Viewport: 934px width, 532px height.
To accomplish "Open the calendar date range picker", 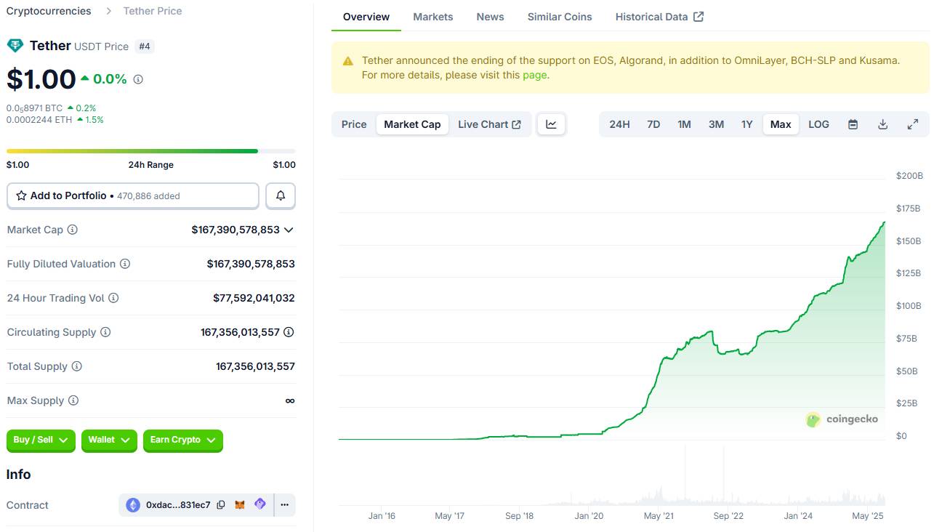I will point(853,124).
